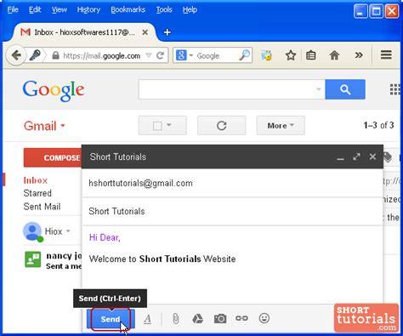The height and width of the screenshot is (336, 403).
Task: Insert emoticon with the smiley icon
Action: 264,318
